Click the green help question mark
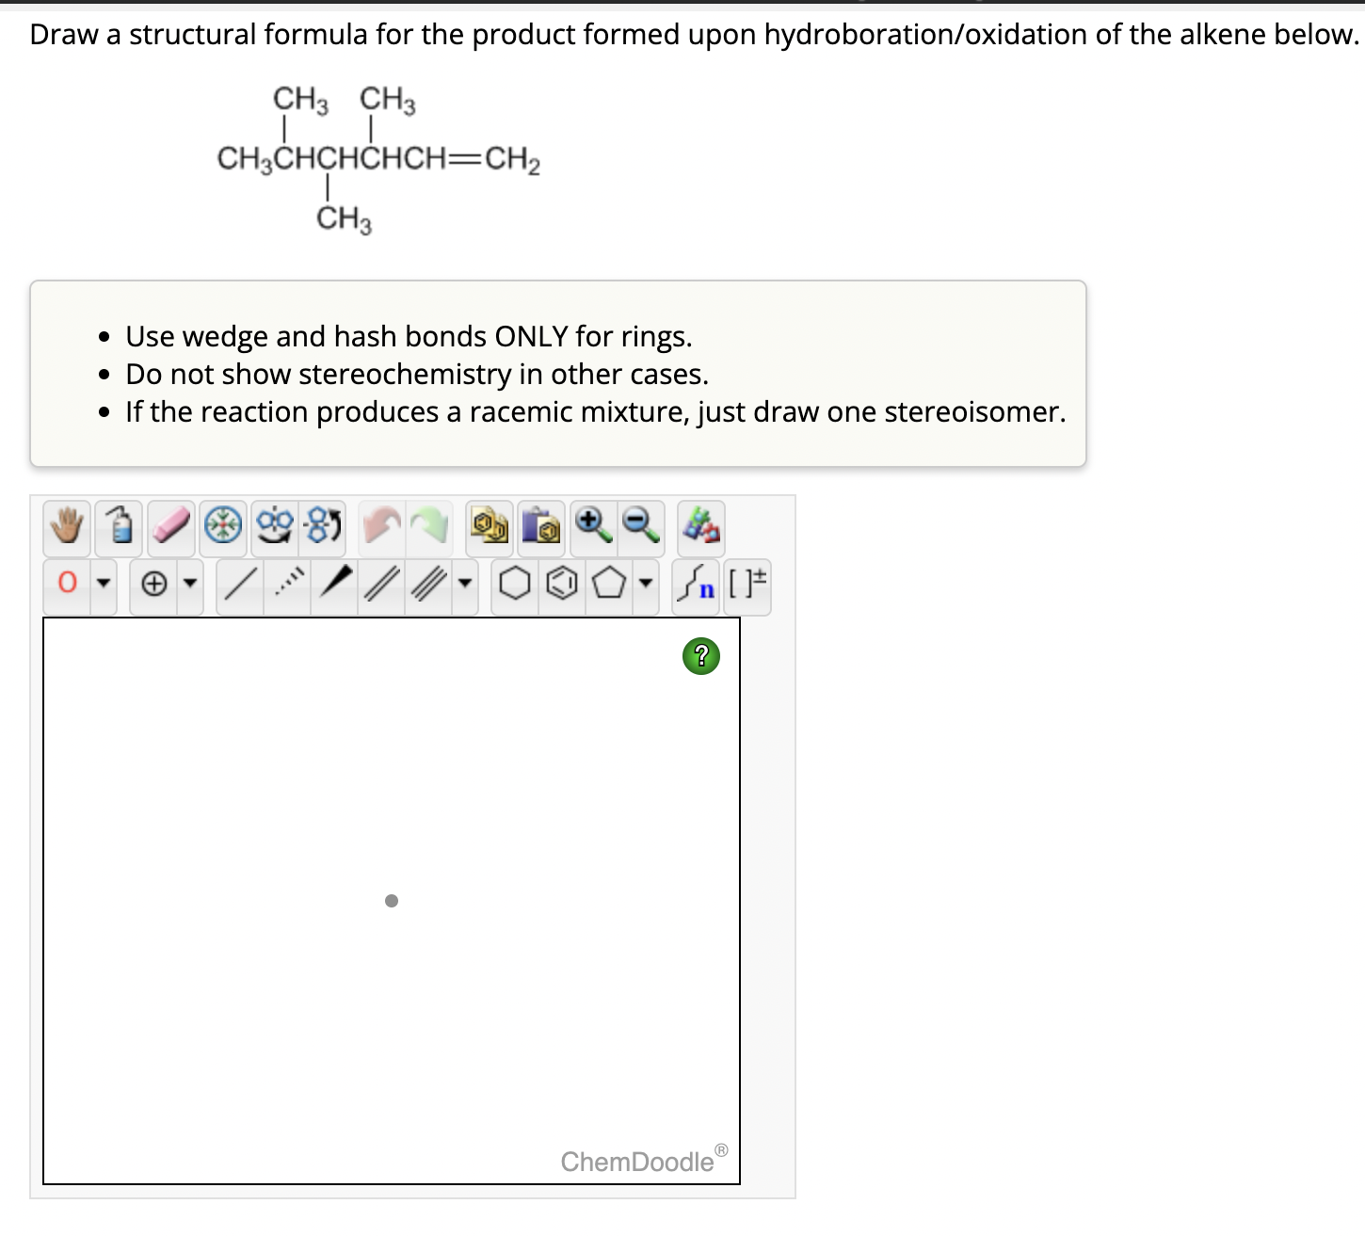This screenshot has width=1365, height=1236. (701, 656)
